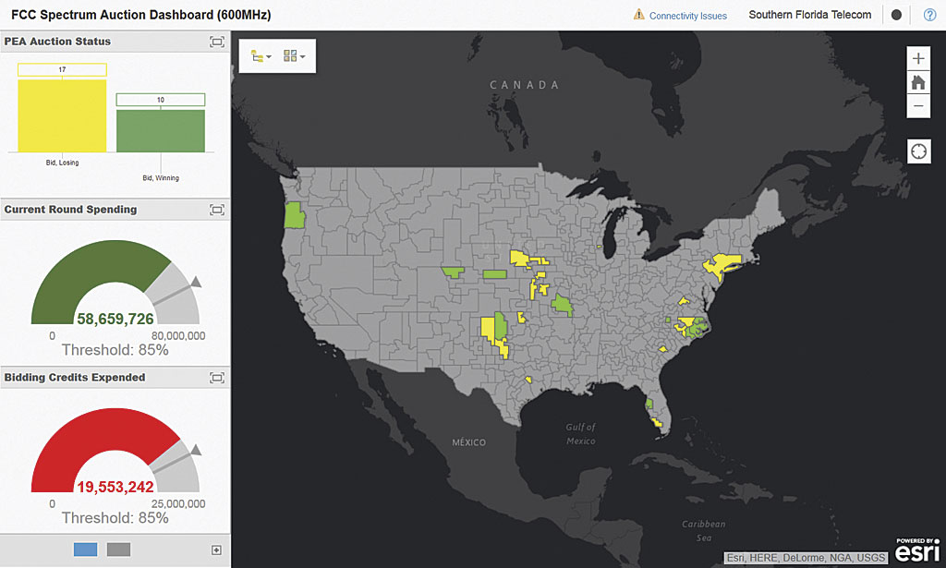Screen dimensions: 946x568
Task: Select the yellow Bid, Losing bar
Action: [62, 115]
